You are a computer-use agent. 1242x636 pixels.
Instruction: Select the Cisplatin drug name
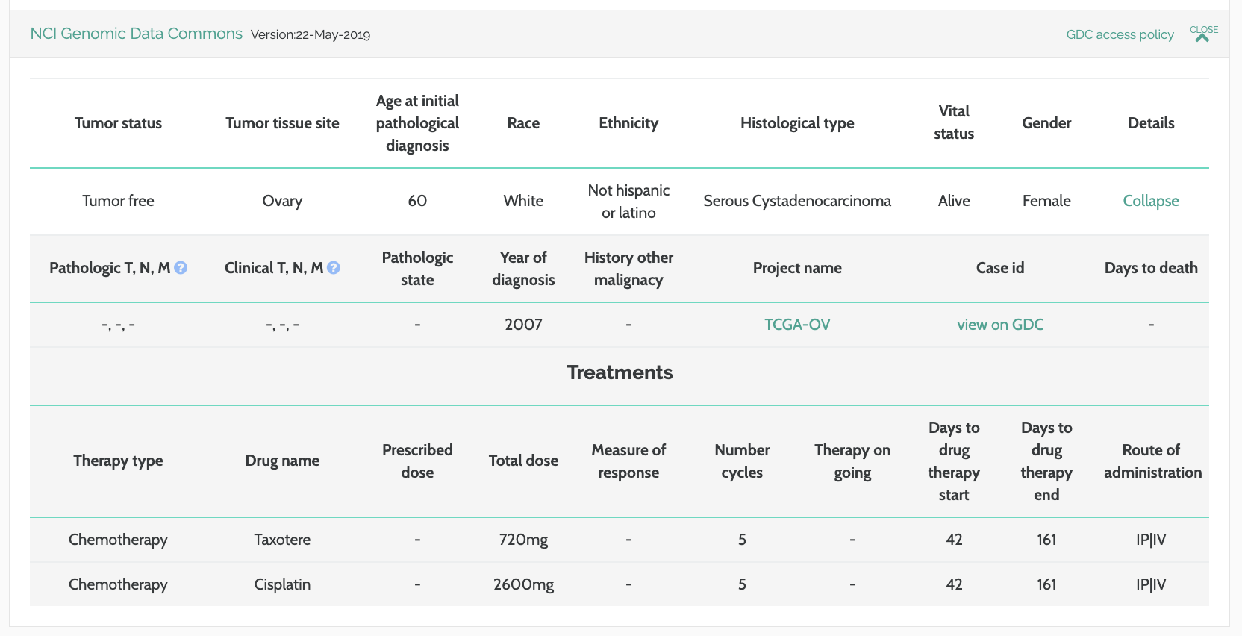(x=282, y=584)
